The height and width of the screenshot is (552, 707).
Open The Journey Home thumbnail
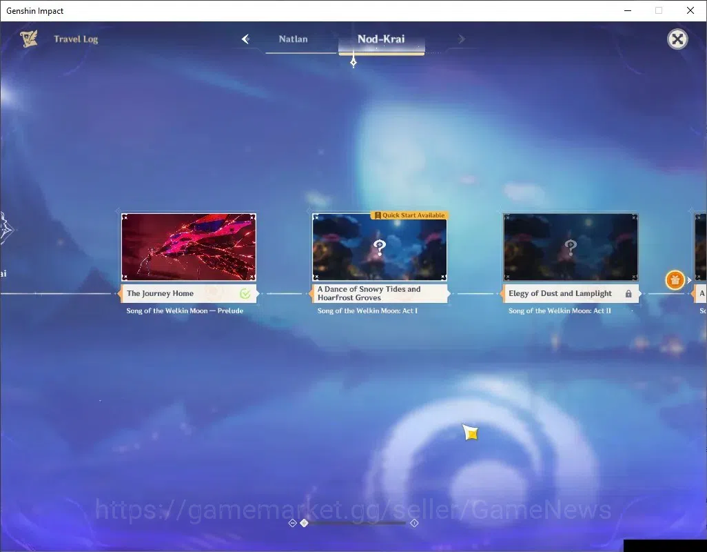coord(189,247)
